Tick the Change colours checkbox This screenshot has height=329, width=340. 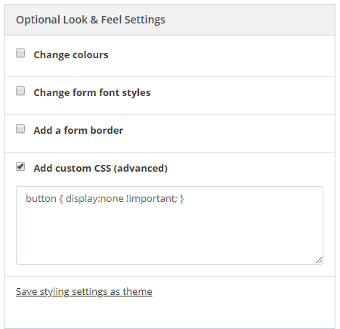coord(20,53)
